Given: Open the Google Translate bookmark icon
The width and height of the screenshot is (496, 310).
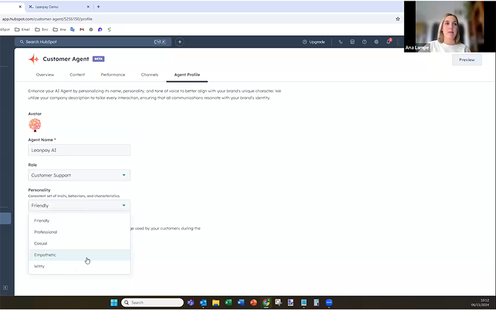Looking at the screenshot, I should [x=73, y=29].
